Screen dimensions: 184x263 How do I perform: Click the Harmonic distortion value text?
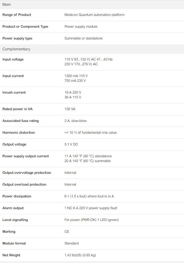[x=91, y=132]
